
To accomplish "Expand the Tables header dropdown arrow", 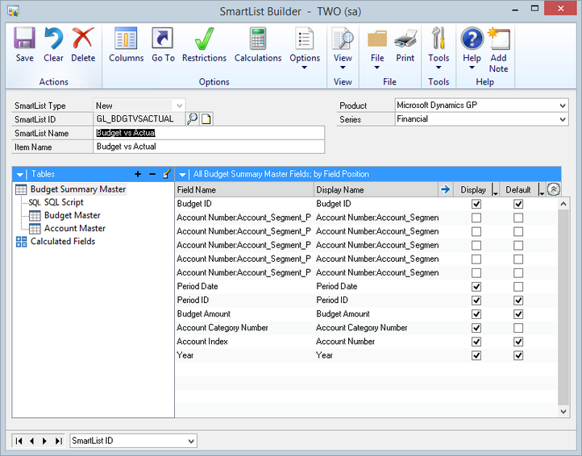I will [x=19, y=174].
